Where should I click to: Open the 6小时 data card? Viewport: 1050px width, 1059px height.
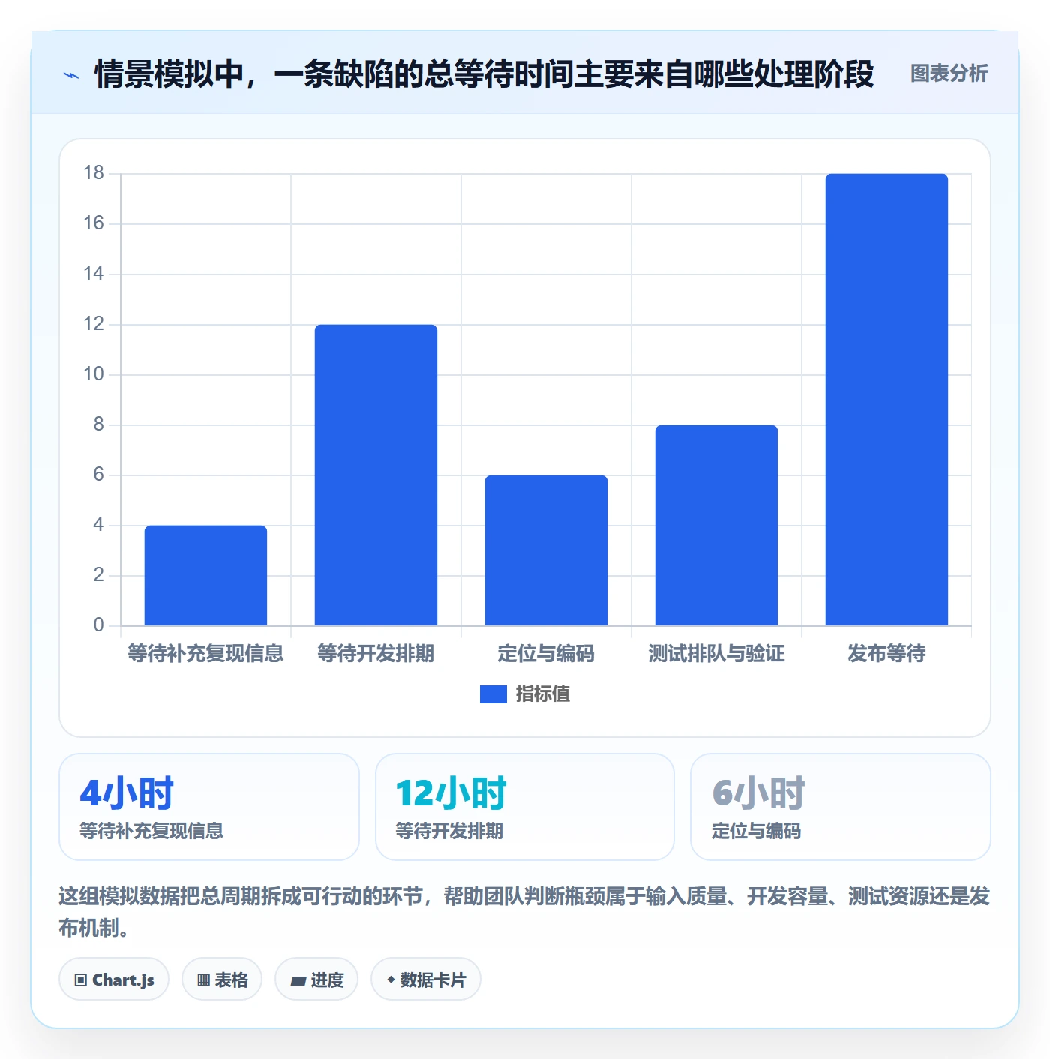pyautogui.click(x=841, y=807)
